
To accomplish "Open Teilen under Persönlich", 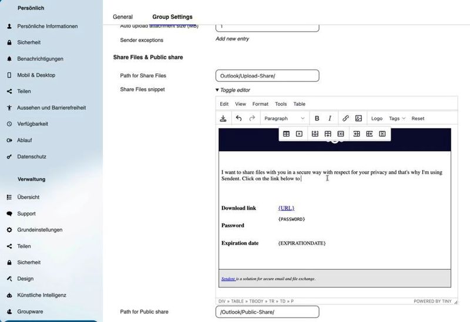I will [24, 91].
